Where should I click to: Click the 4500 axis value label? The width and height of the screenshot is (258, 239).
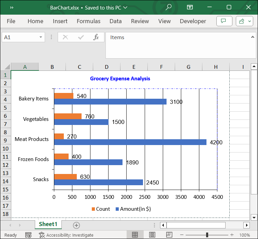[217, 197]
